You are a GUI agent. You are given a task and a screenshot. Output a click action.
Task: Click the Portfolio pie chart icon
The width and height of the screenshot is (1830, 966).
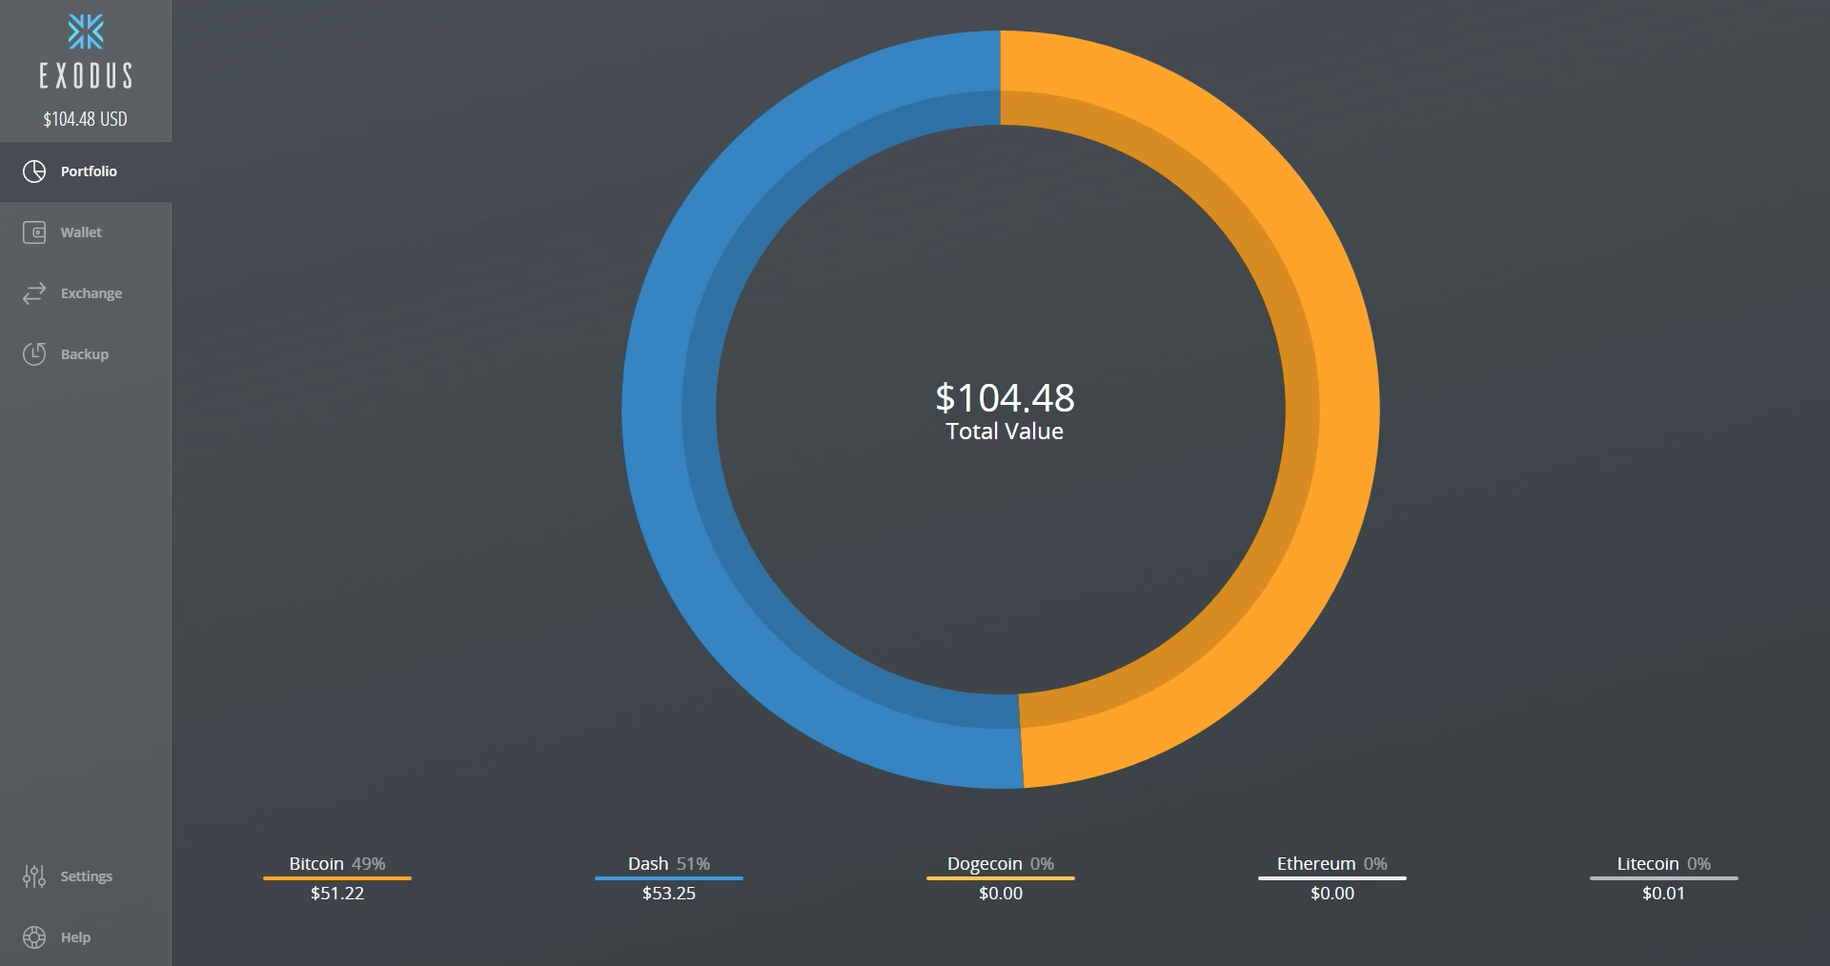34,171
